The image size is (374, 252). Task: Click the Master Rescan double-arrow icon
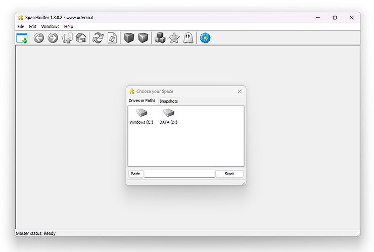98,38
